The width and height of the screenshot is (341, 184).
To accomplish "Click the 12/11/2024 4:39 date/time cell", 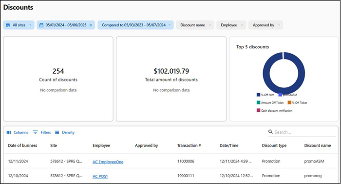I will tap(236, 162).
